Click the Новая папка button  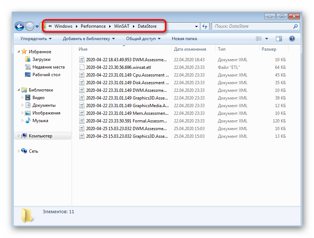[x=184, y=39]
